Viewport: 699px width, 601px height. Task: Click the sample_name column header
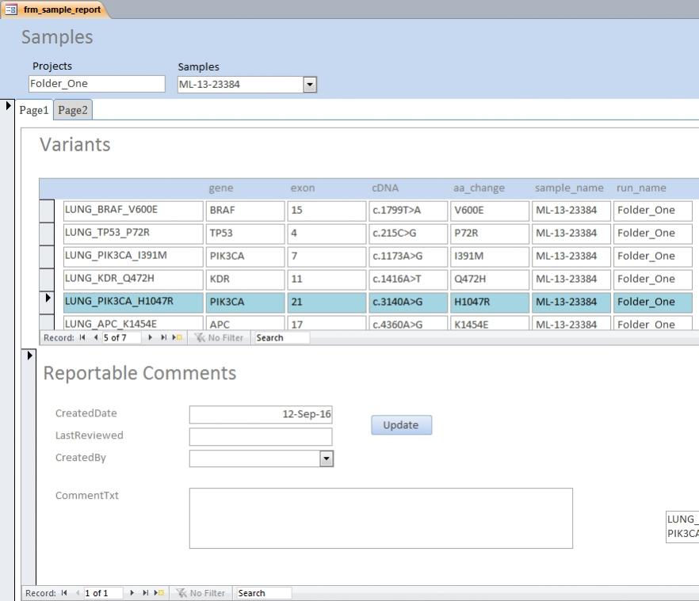point(569,188)
